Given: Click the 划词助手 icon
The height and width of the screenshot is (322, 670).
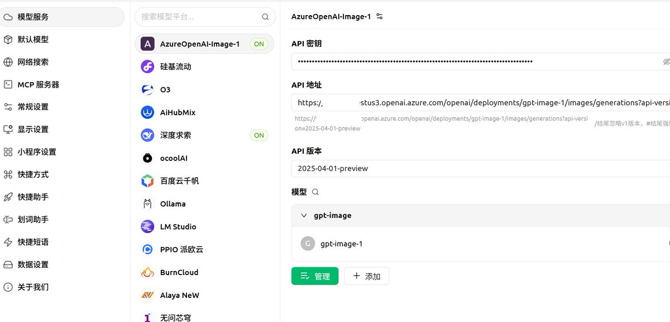Looking at the screenshot, I should pos(8,220).
